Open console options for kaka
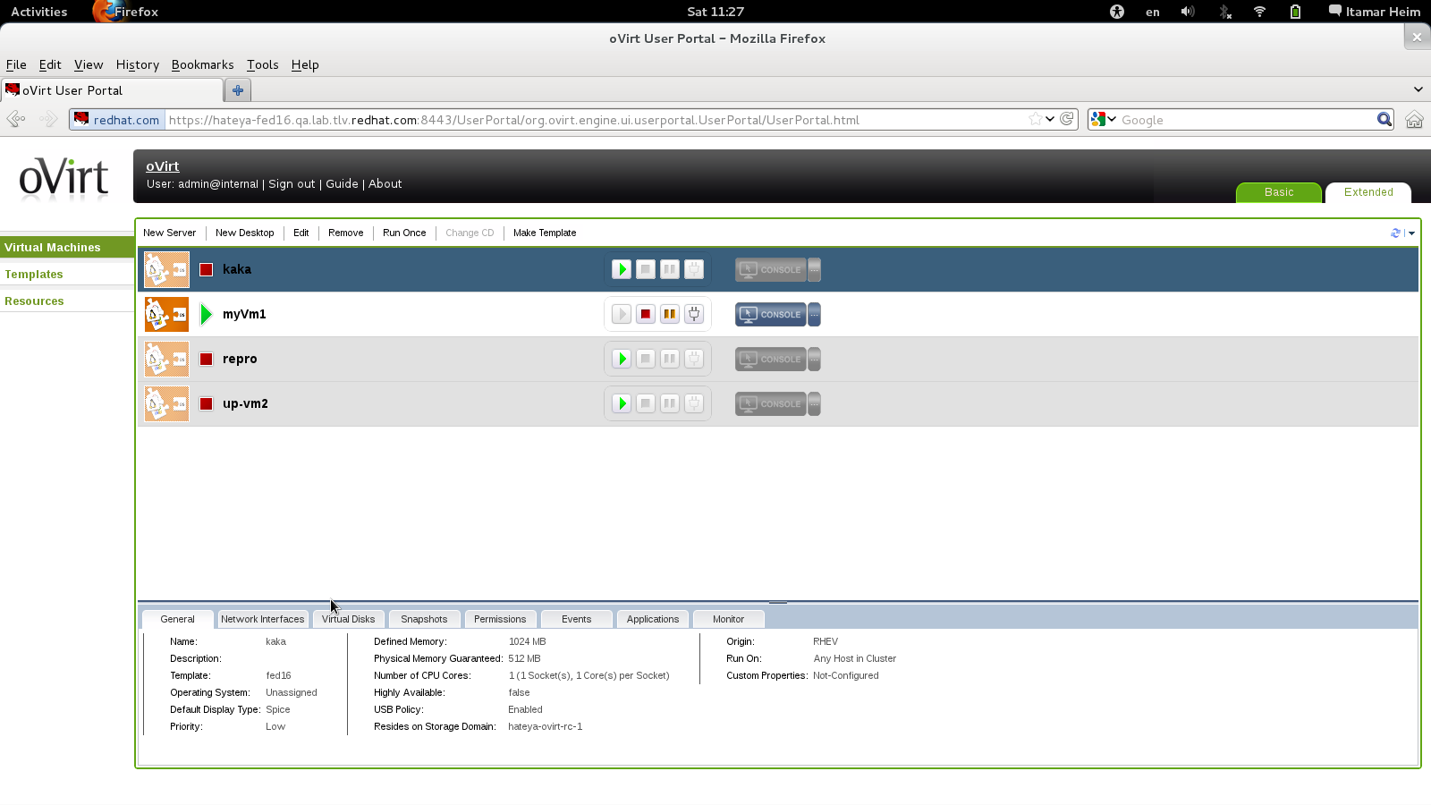 coord(815,269)
